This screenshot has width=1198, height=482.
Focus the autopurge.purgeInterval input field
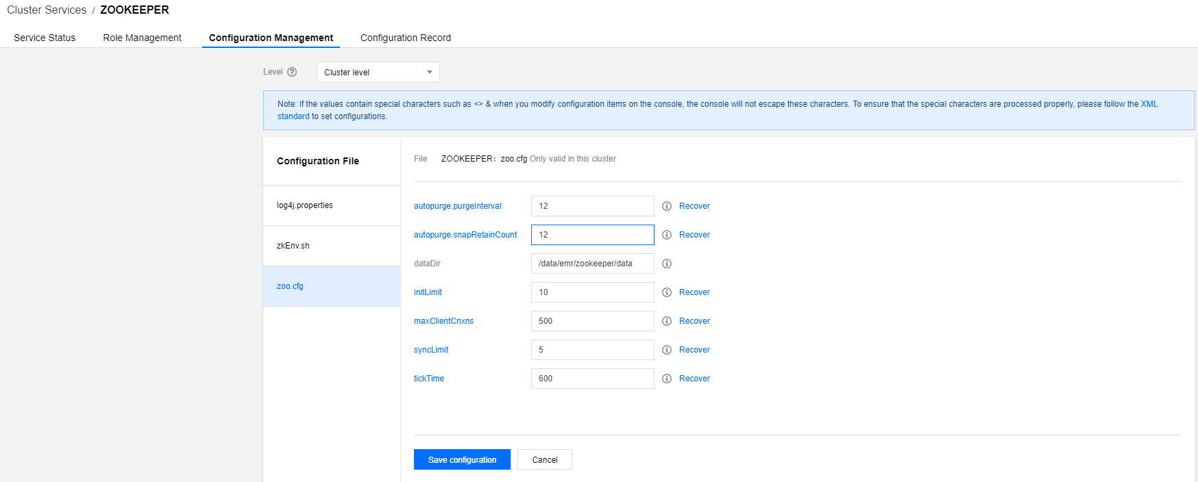click(593, 206)
